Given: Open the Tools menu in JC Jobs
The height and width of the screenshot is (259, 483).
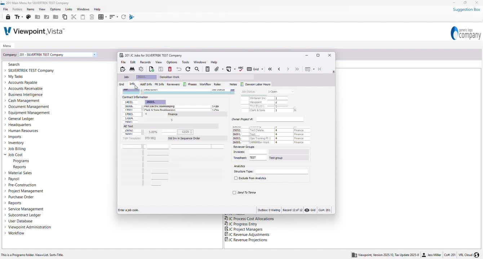Looking at the screenshot, I should point(185,62).
